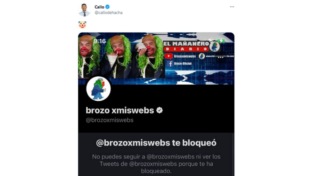Click the Facebook icon beside Brozo Oficial
The width and height of the screenshot is (313, 176).
170,64
